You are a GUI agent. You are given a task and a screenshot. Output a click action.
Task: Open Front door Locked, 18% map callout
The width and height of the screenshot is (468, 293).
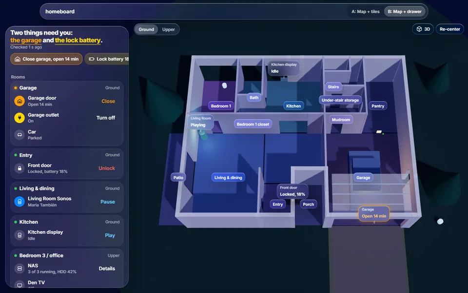(x=292, y=191)
